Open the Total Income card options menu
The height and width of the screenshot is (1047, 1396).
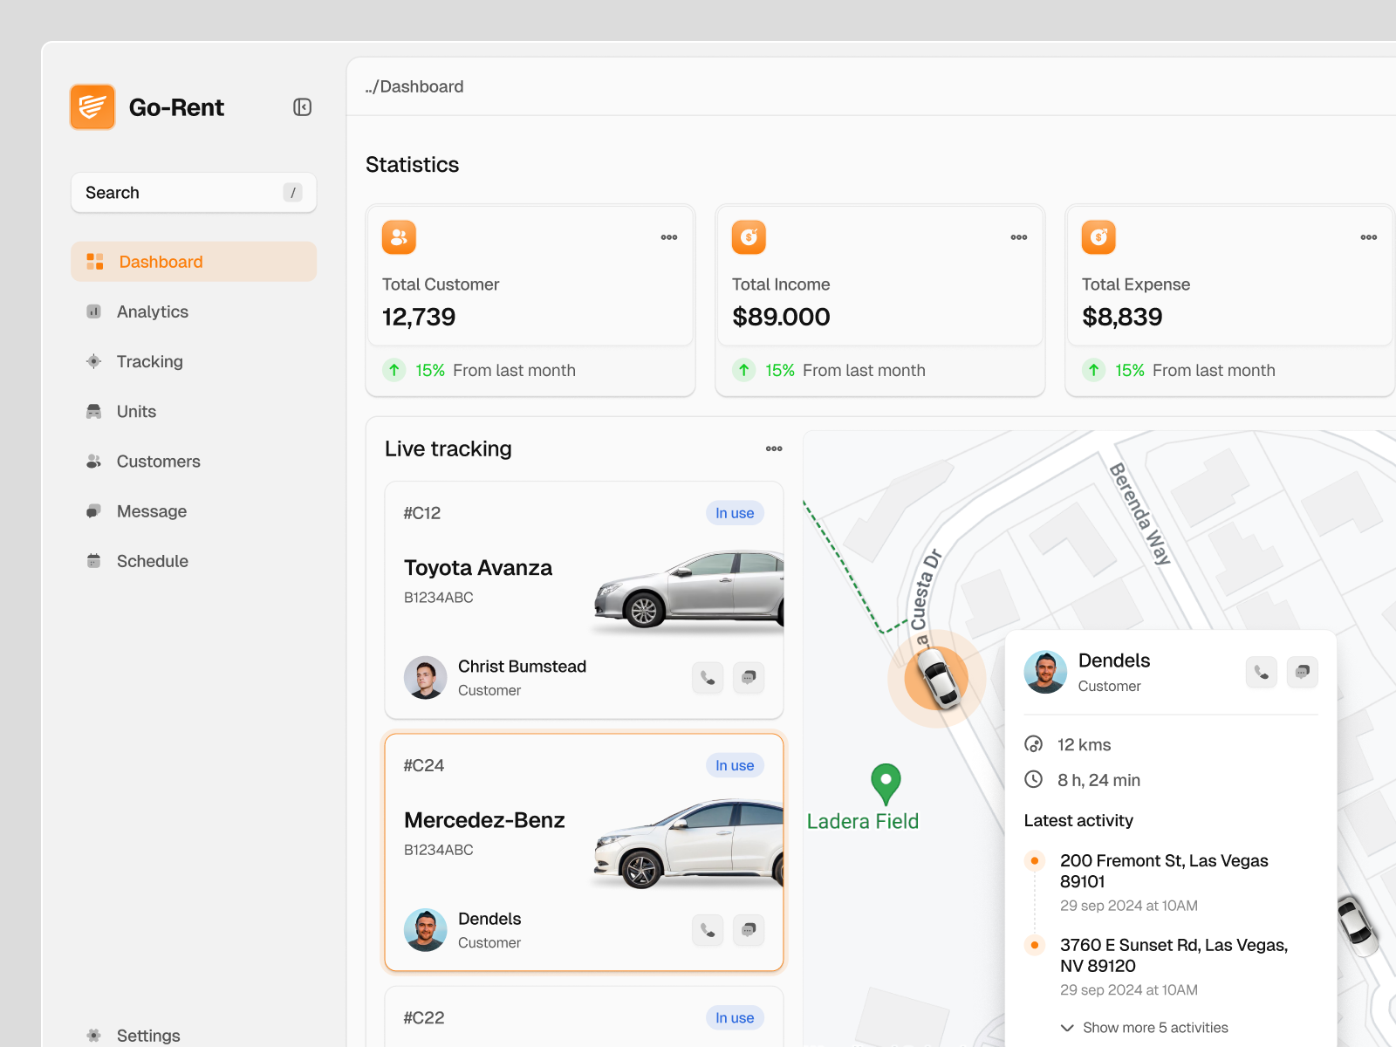coord(1018,236)
